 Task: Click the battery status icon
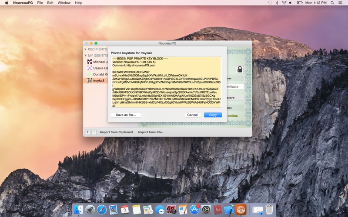coord(300,3)
